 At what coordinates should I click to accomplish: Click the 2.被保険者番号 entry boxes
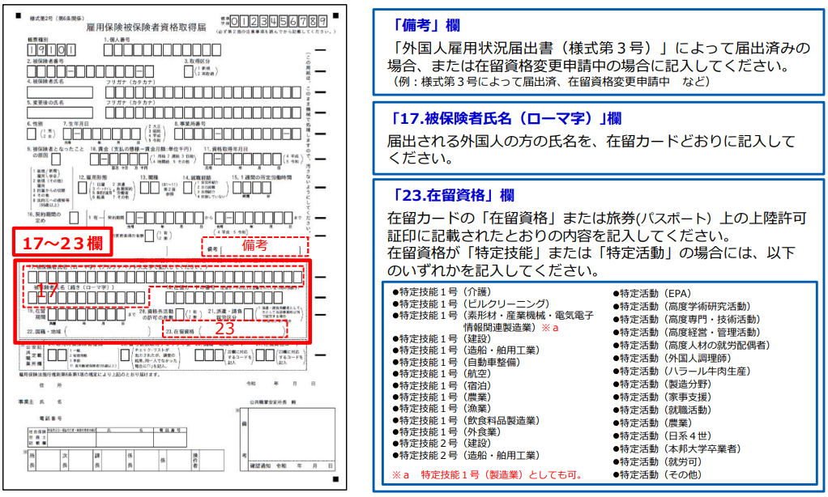click(90, 71)
